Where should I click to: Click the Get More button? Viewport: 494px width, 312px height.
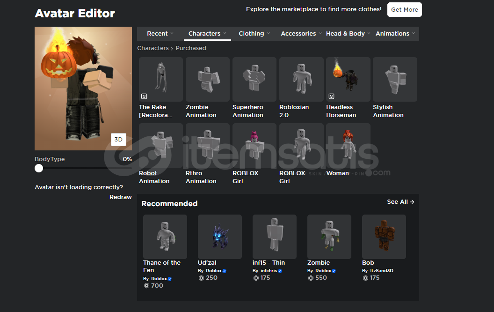[x=405, y=10]
